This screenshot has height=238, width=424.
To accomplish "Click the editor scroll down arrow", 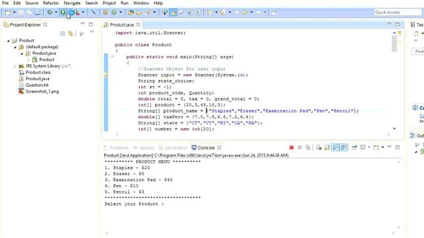I will point(394,128).
